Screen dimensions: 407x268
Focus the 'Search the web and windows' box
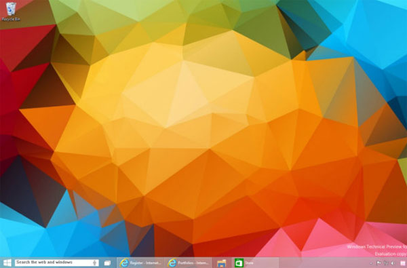[x=56, y=263]
